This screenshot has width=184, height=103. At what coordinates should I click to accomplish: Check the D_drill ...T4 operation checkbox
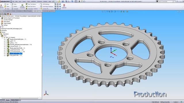6,41
